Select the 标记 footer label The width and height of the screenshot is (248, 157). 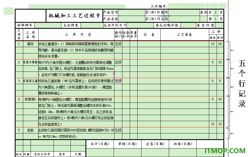point(19,154)
